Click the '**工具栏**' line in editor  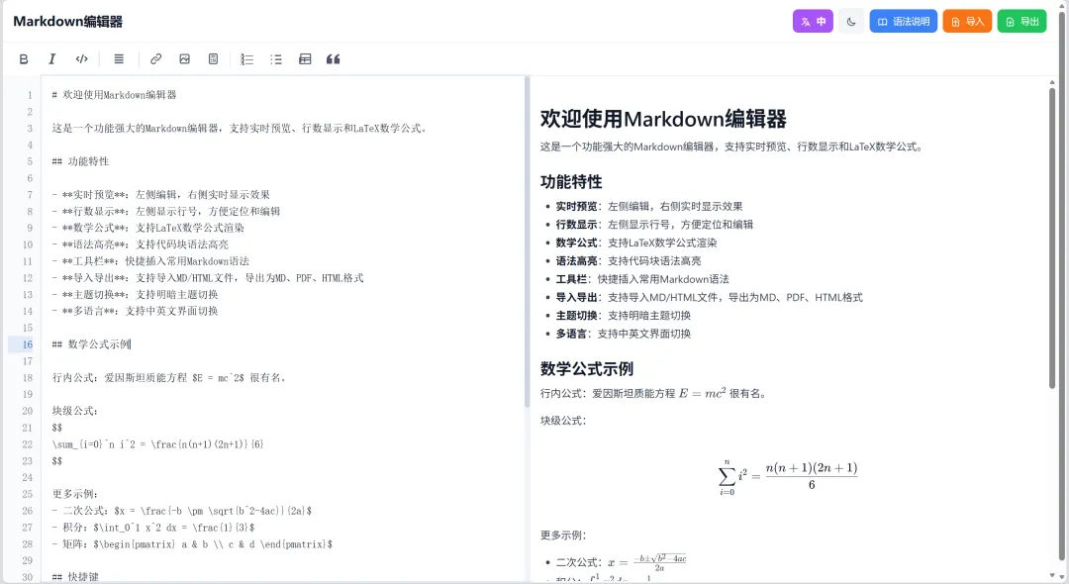click(x=150, y=261)
